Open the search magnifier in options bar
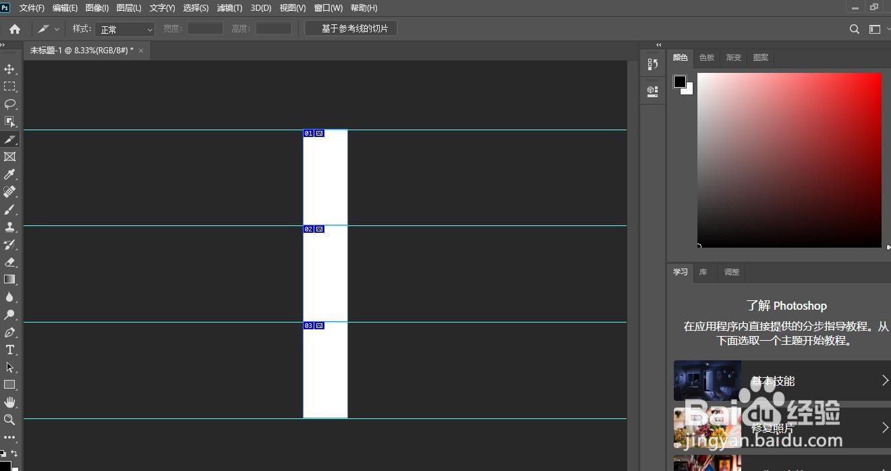 (855, 29)
